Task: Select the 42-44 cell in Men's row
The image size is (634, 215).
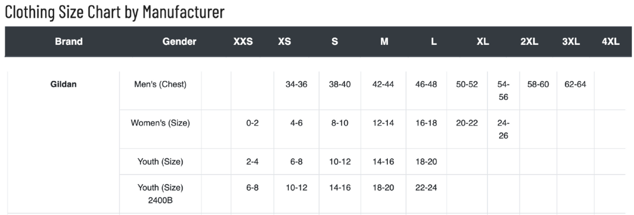Action: [x=383, y=84]
